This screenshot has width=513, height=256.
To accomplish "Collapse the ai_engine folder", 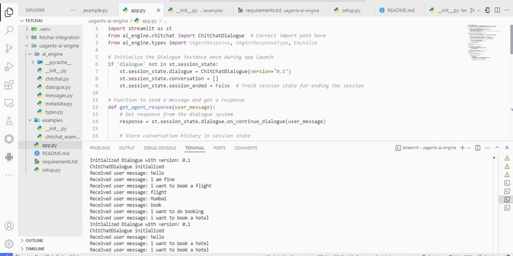I will [49, 54].
